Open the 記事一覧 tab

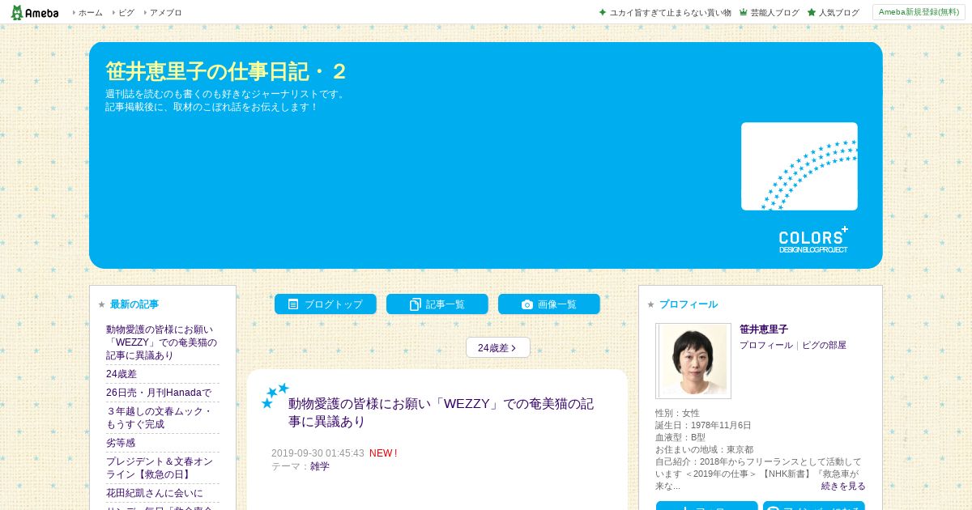437,304
